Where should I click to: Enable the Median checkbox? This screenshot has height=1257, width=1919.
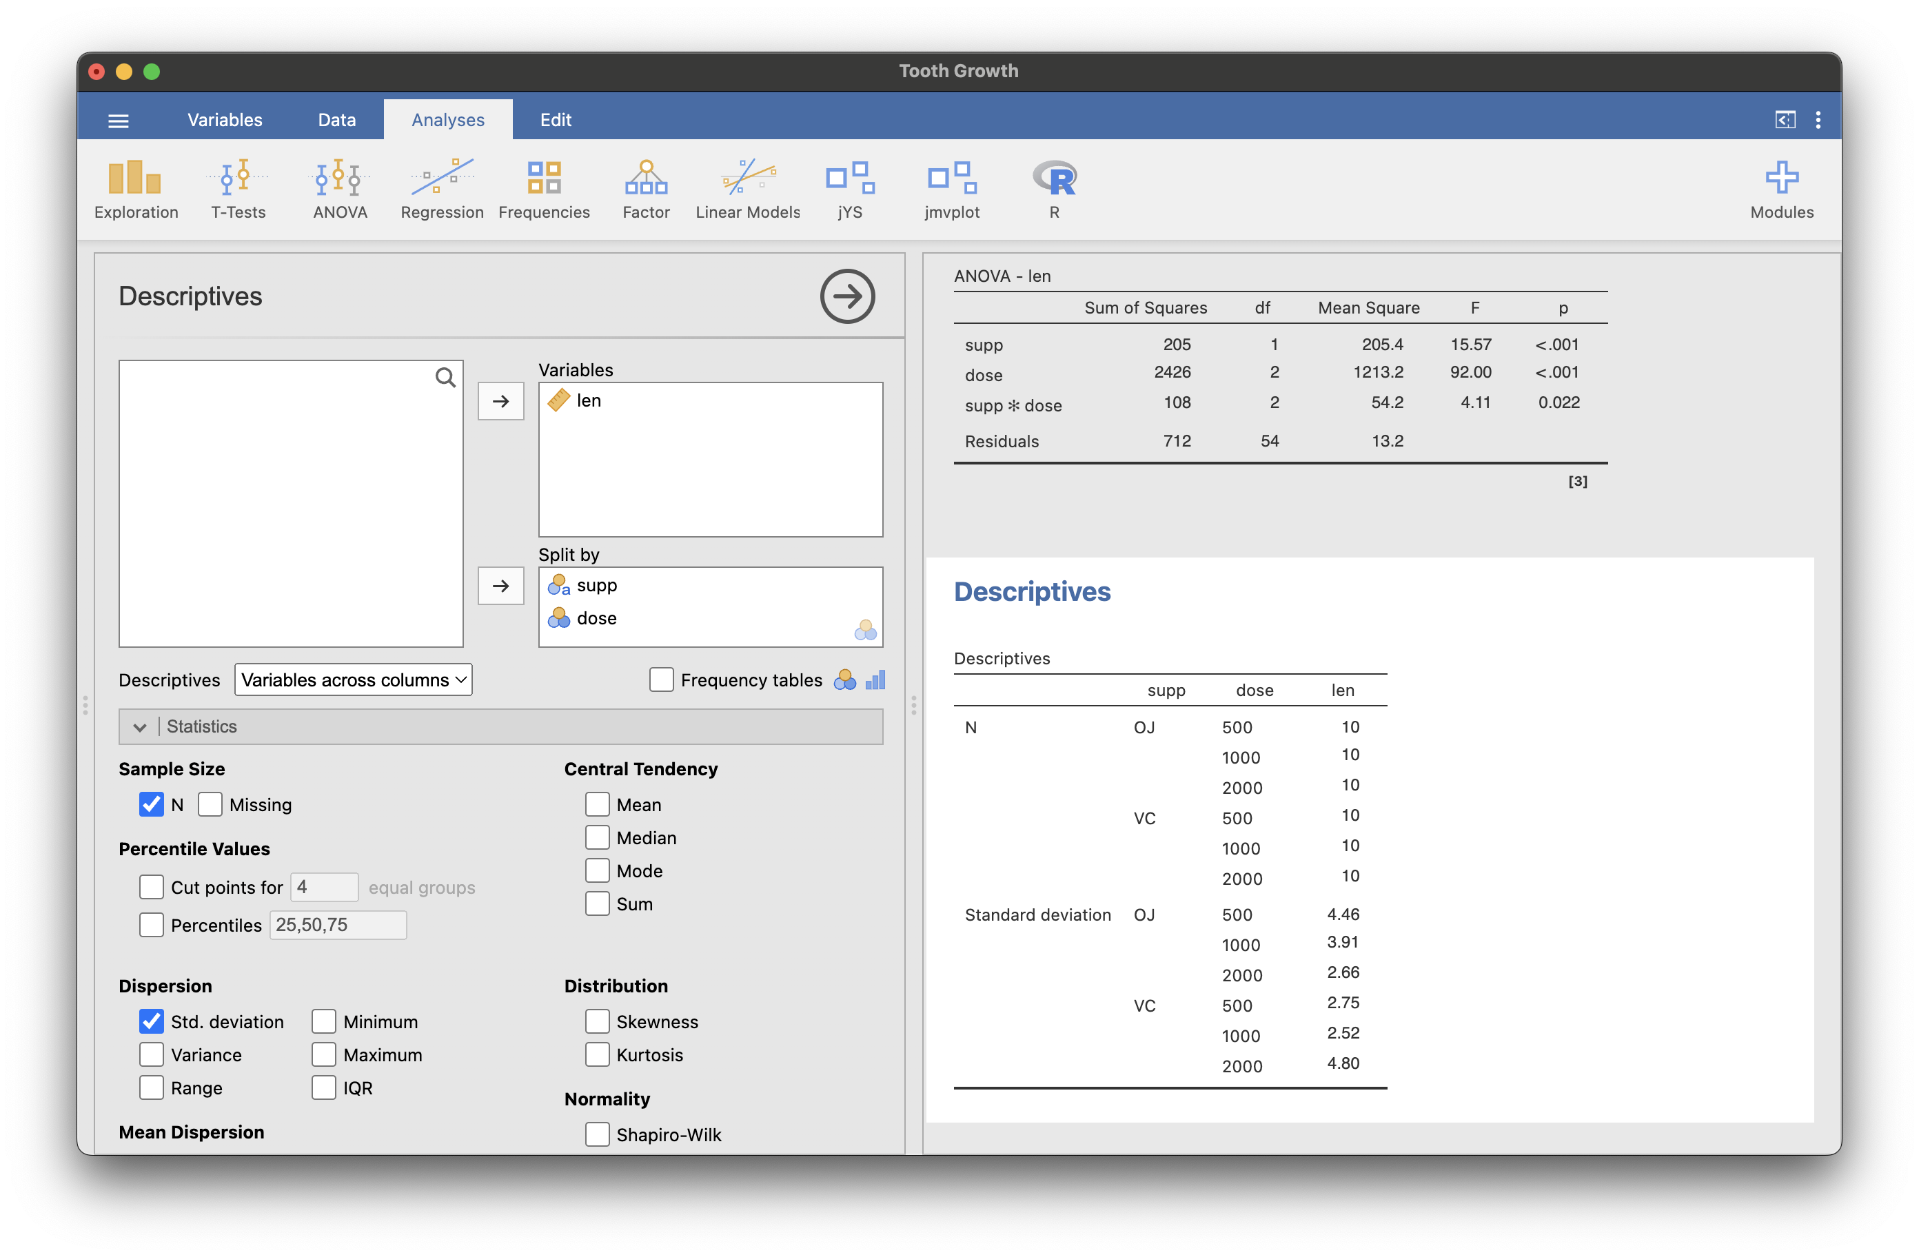coord(597,837)
